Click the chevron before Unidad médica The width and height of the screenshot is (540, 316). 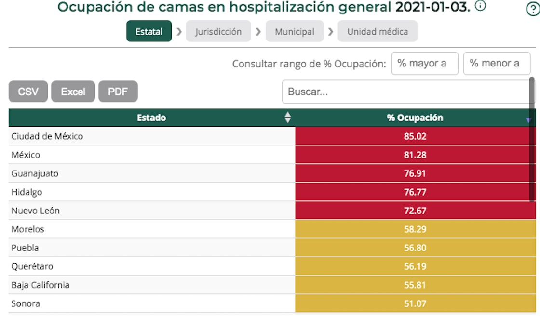coord(331,32)
